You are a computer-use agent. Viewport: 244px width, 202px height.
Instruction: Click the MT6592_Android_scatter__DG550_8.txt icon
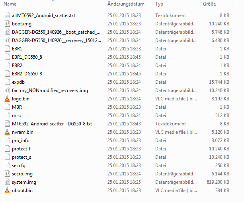click(x=7, y=124)
